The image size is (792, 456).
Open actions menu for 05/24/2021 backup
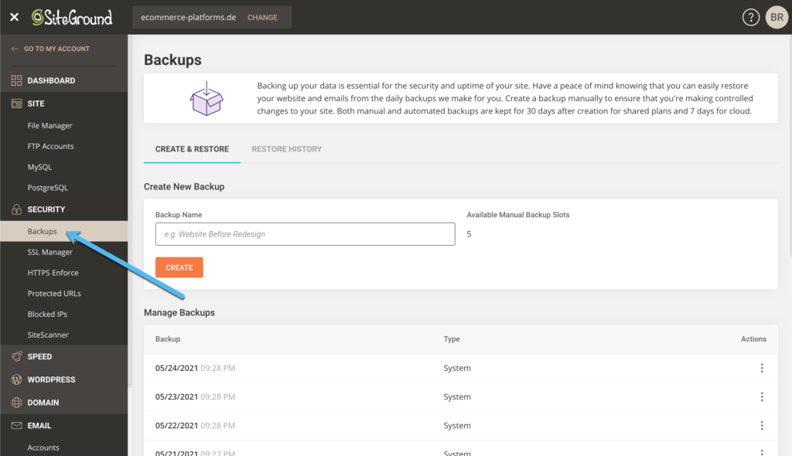[x=762, y=368]
